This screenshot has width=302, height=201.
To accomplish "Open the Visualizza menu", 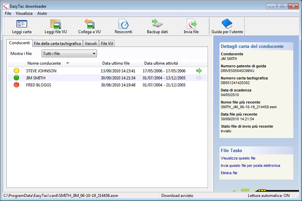I will tap(24, 13).
